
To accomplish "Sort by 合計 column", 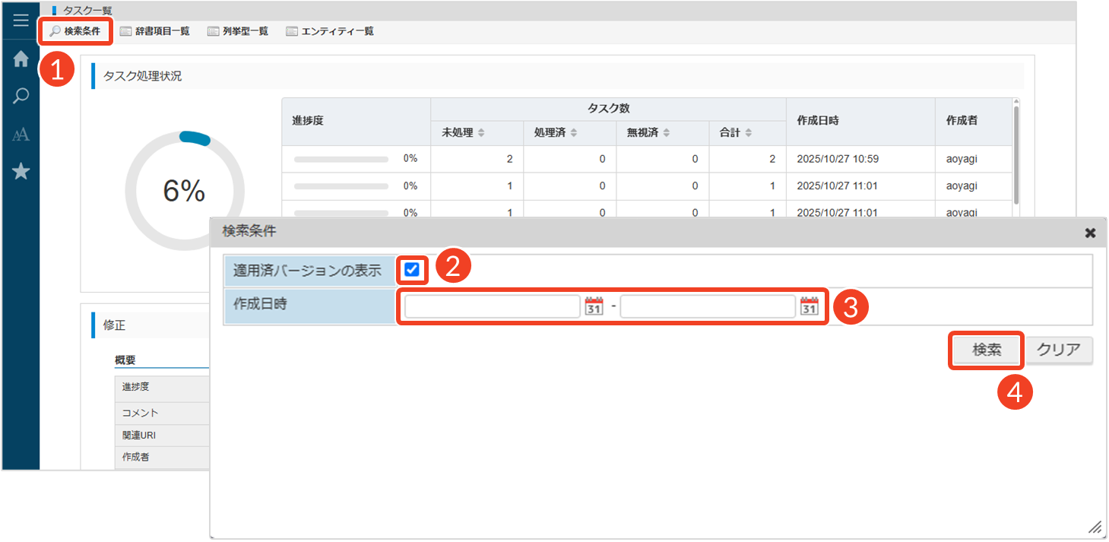I will 736,133.
